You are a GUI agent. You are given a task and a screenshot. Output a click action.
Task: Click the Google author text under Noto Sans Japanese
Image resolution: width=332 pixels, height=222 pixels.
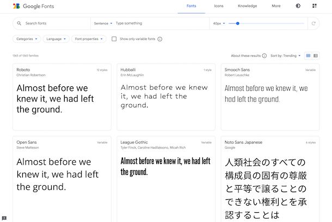(230, 148)
